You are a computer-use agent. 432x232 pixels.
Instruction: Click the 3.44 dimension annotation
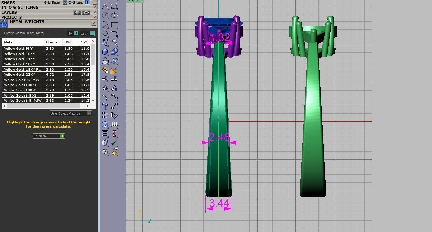(x=219, y=203)
